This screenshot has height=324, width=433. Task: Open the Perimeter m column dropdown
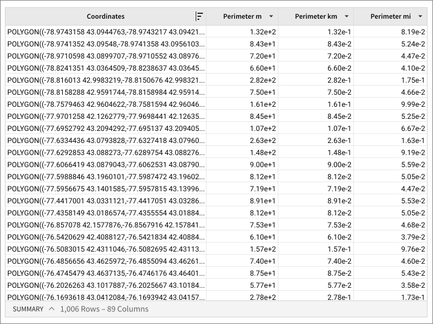[x=271, y=17]
